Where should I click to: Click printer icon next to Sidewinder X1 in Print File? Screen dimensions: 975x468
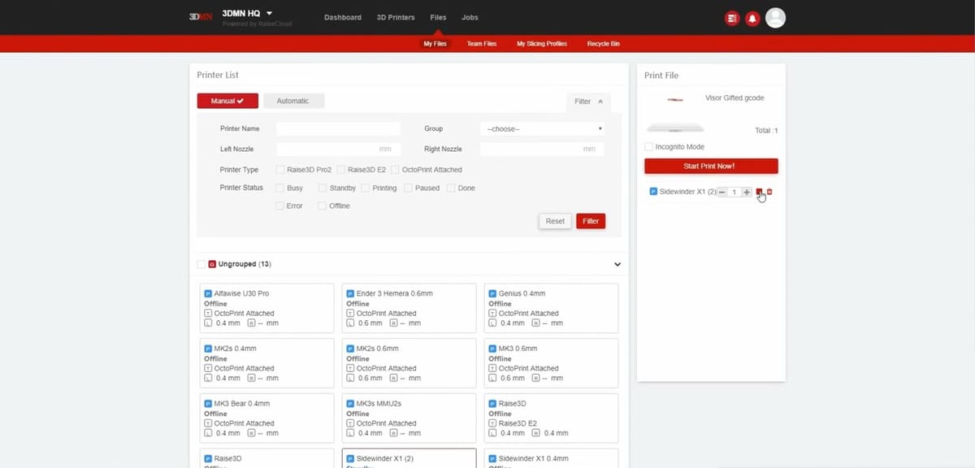pyautogui.click(x=654, y=192)
